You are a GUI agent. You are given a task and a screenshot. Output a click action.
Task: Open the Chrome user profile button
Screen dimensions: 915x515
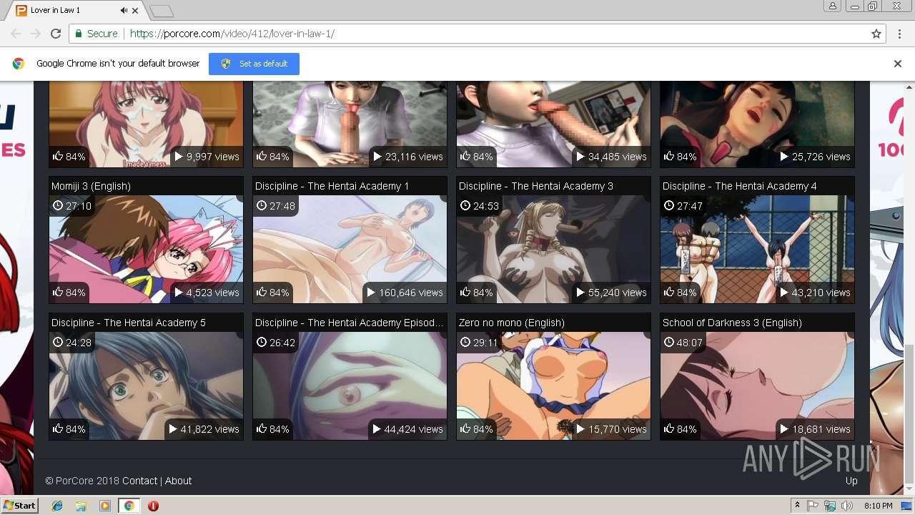pyautogui.click(x=833, y=6)
